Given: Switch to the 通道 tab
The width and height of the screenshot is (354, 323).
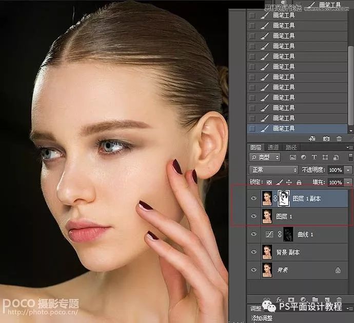Looking at the screenshot, I should pyautogui.click(x=273, y=147).
